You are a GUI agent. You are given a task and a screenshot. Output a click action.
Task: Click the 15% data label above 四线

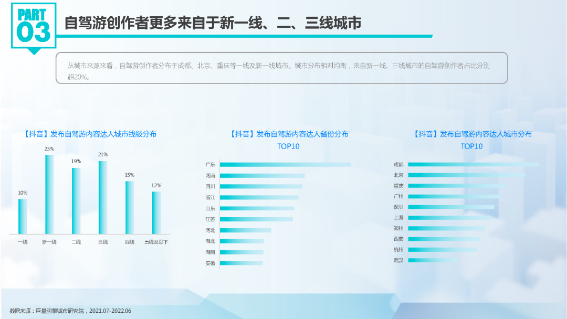129,175
